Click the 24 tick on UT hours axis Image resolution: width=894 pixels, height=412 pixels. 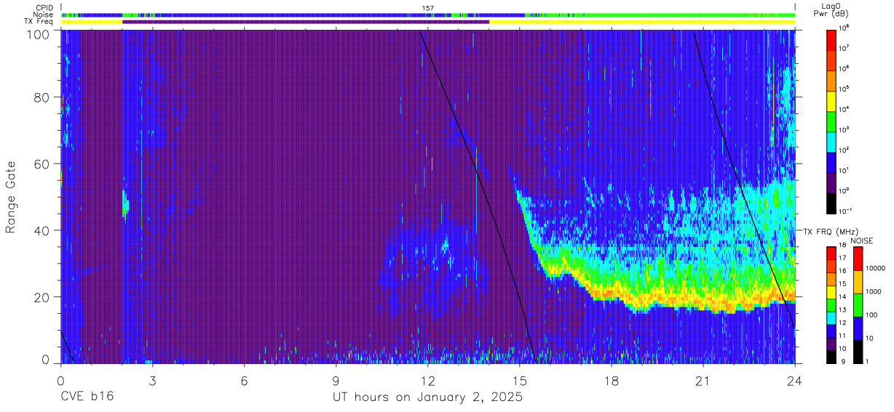click(x=795, y=380)
